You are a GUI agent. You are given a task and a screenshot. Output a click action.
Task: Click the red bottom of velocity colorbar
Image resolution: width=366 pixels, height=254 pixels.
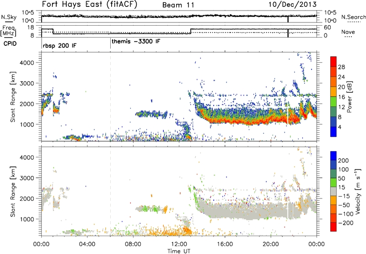[334, 227]
